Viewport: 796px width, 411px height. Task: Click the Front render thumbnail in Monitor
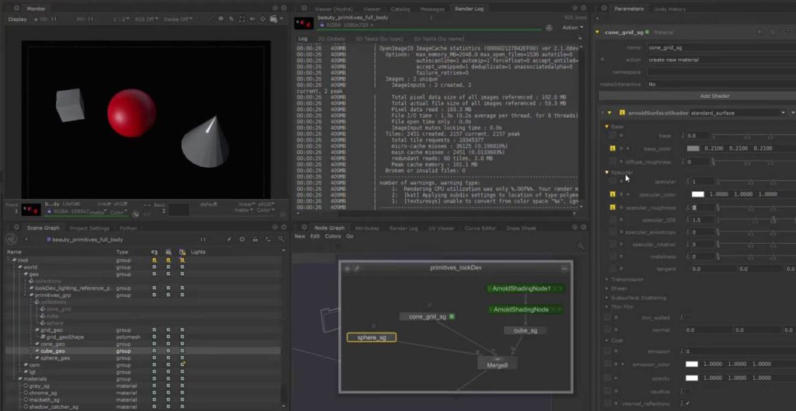click(x=30, y=210)
